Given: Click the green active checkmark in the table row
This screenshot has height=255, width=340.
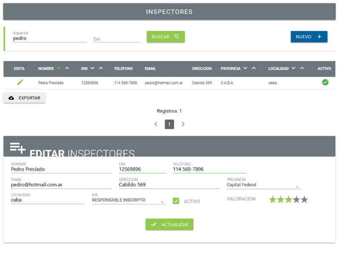Looking at the screenshot, I should click(x=325, y=82).
